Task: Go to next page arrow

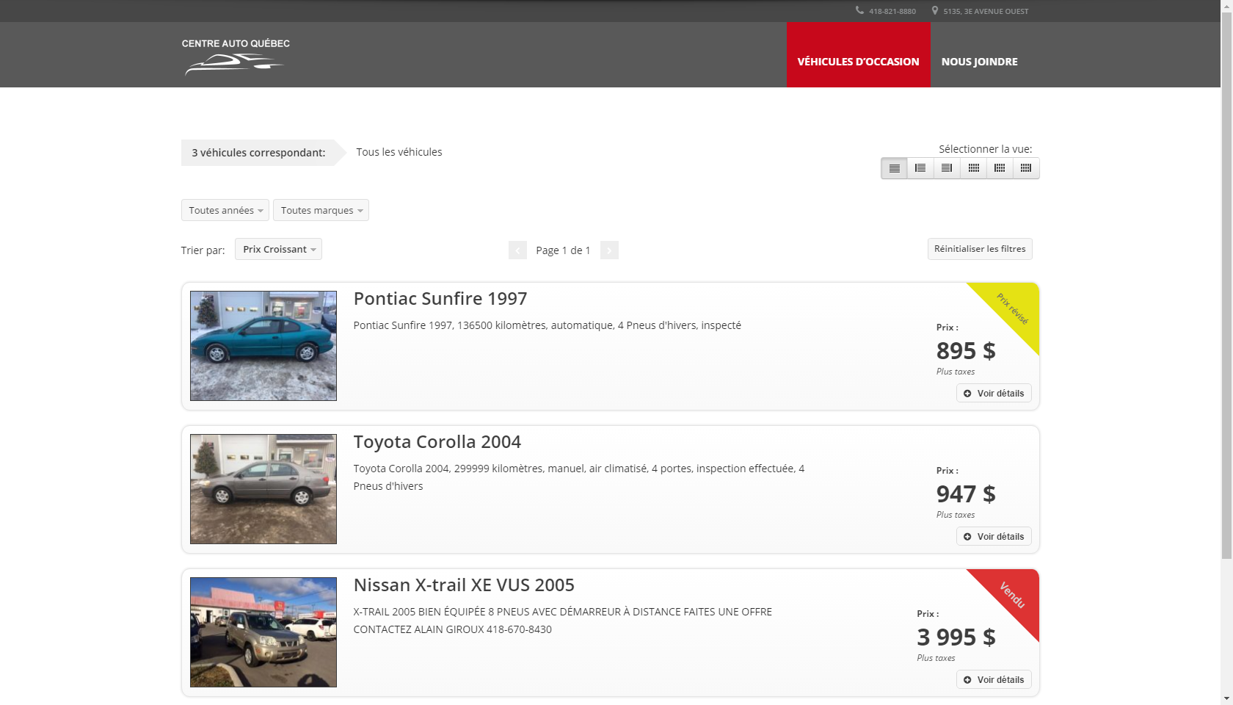Action: [x=609, y=250]
